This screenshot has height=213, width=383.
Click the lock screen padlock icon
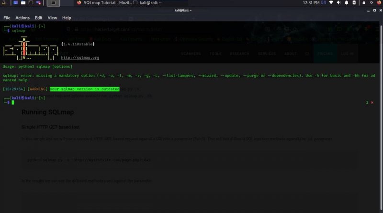364,3
